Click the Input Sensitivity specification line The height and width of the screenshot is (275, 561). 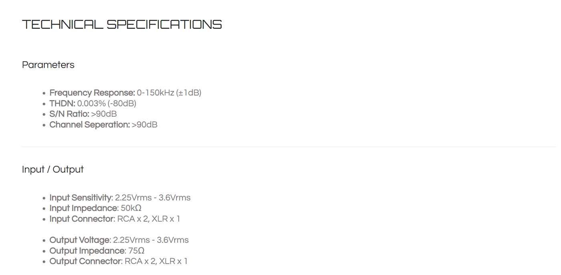120,198
